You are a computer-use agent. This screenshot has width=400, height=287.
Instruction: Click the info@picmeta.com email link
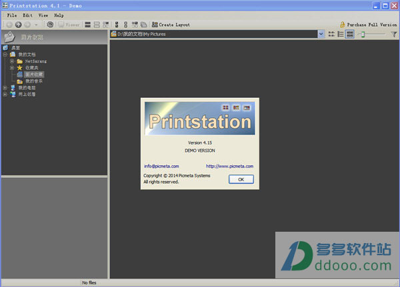161,166
